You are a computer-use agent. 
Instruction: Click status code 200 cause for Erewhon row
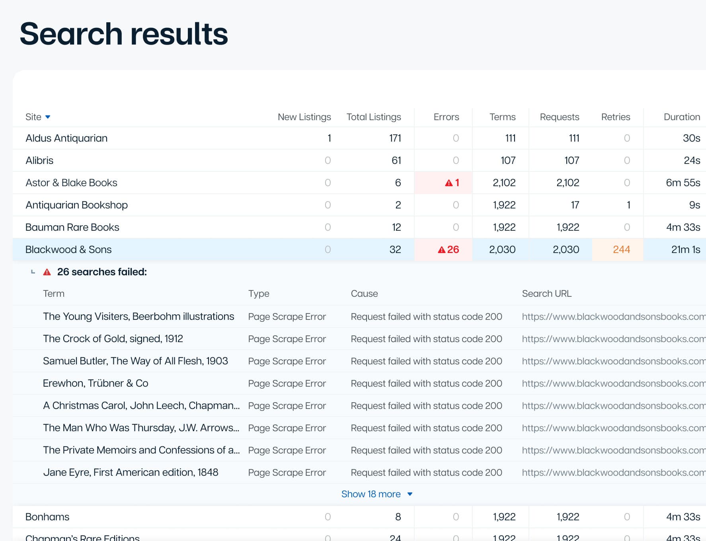pyautogui.click(x=426, y=383)
